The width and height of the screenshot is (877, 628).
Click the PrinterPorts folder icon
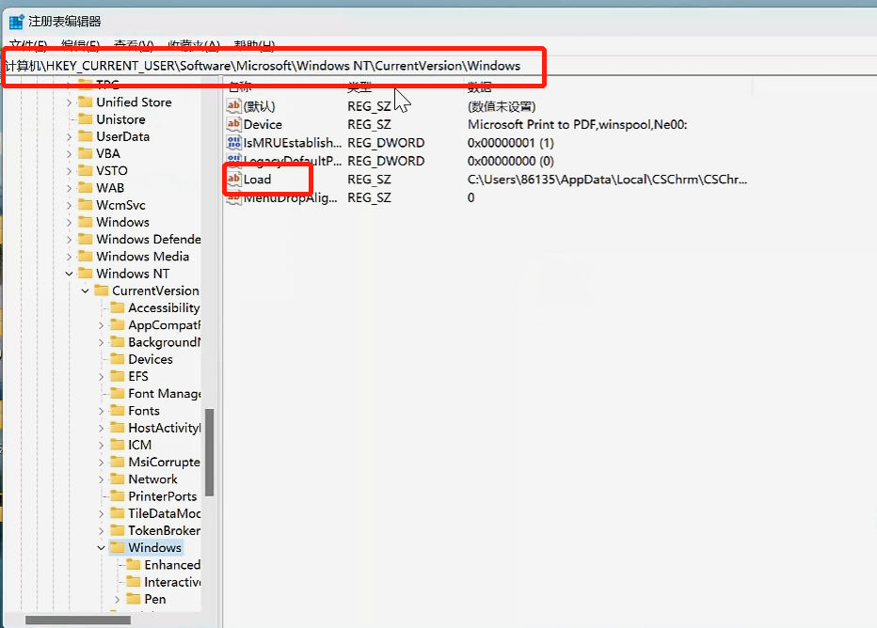[x=117, y=495]
